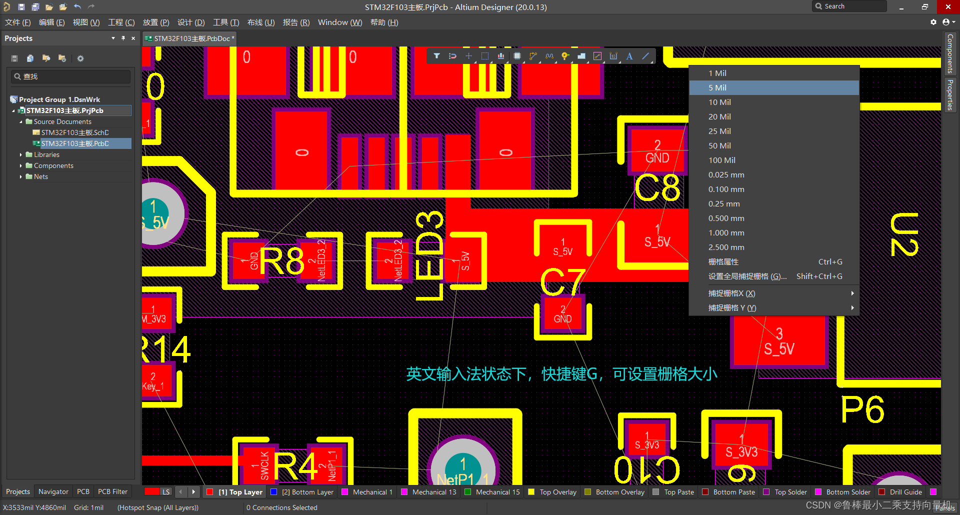Select the move objects cross tool
The image size is (960, 515).
click(x=468, y=56)
